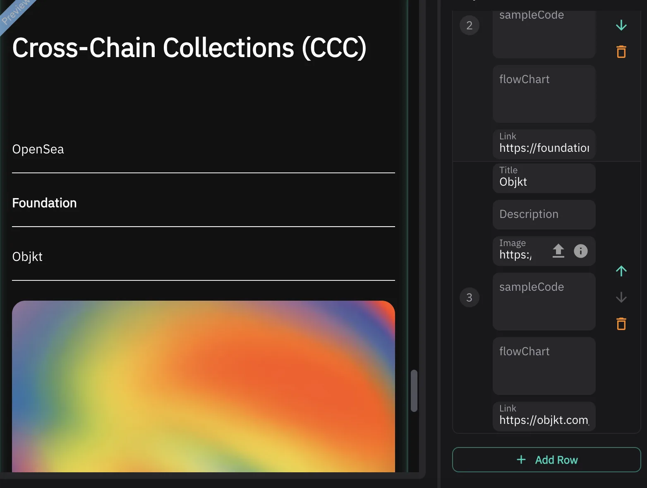Screen dimensions: 647x488
Task: Edit the Objkt Title field
Action: tap(544, 178)
